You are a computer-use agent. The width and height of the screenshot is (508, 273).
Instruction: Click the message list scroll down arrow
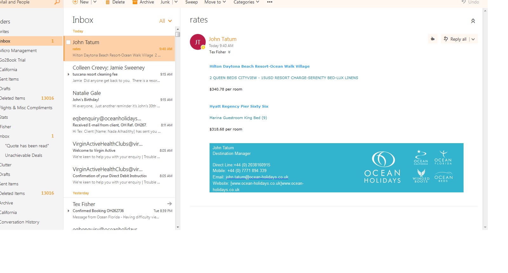178,227
